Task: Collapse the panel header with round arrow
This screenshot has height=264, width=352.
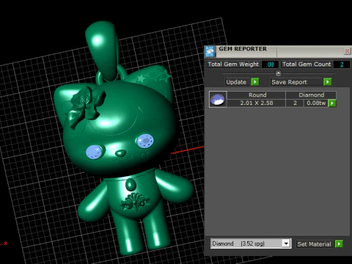Action: click(278, 73)
